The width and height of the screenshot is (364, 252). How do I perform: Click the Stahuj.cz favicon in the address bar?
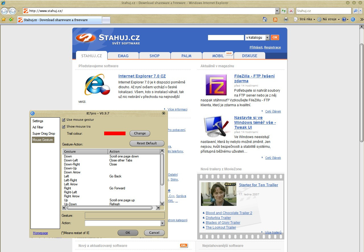coord(26,11)
